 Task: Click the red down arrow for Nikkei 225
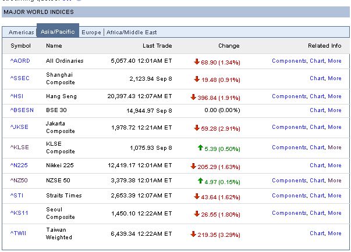tap(193, 165)
